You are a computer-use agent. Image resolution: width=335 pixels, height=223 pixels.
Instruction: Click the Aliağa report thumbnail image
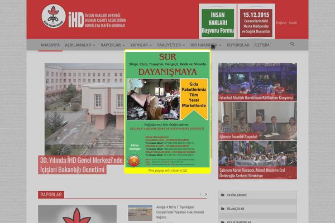click(x=140, y=213)
